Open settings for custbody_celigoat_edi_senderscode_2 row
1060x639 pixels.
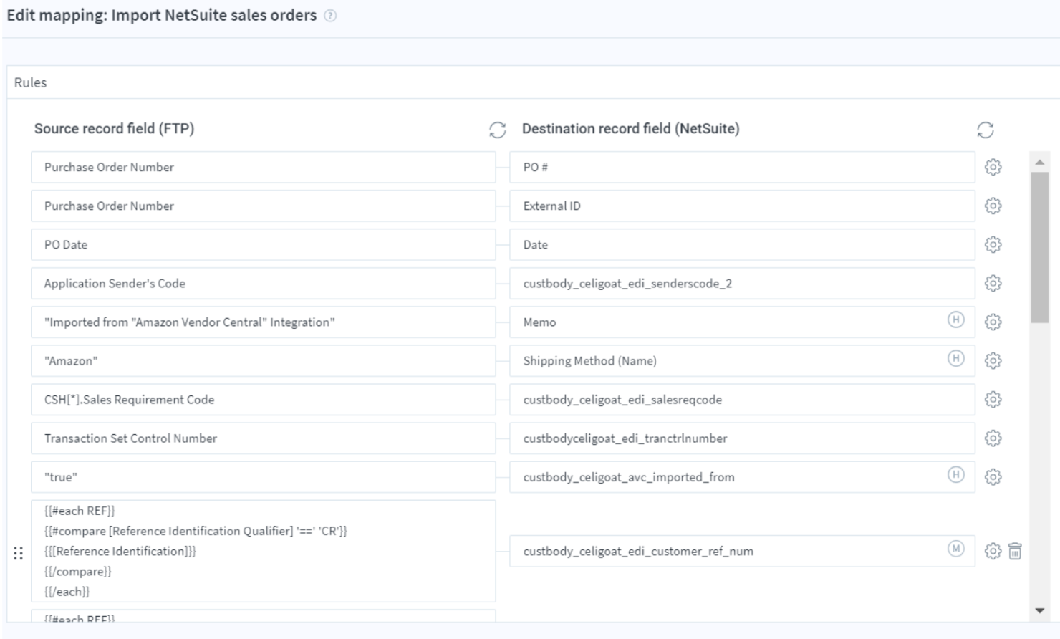click(x=993, y=283)
